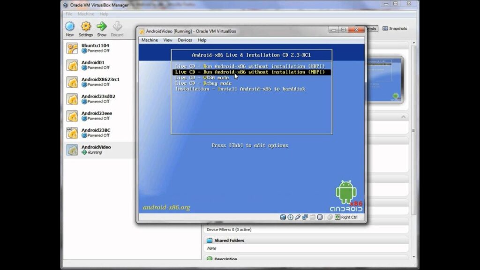Open the Devices menu

(x=185, y=40)
